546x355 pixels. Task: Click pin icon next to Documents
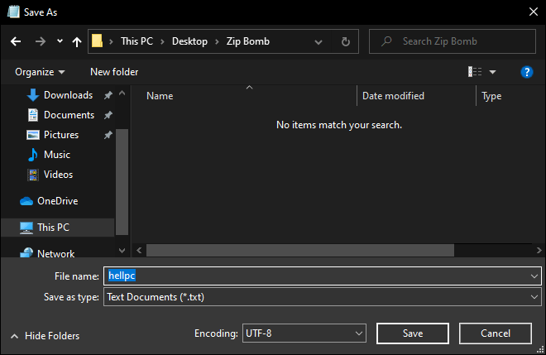pyautogui.click(x=108, y=115)
